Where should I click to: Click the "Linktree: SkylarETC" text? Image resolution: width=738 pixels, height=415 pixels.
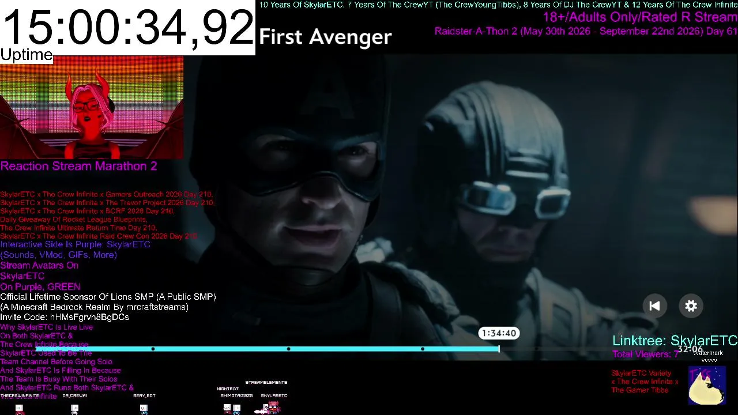click(x=675, y=341)
